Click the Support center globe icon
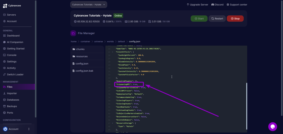The height and width of the screenshot is (134, 283). click(228, 5)
